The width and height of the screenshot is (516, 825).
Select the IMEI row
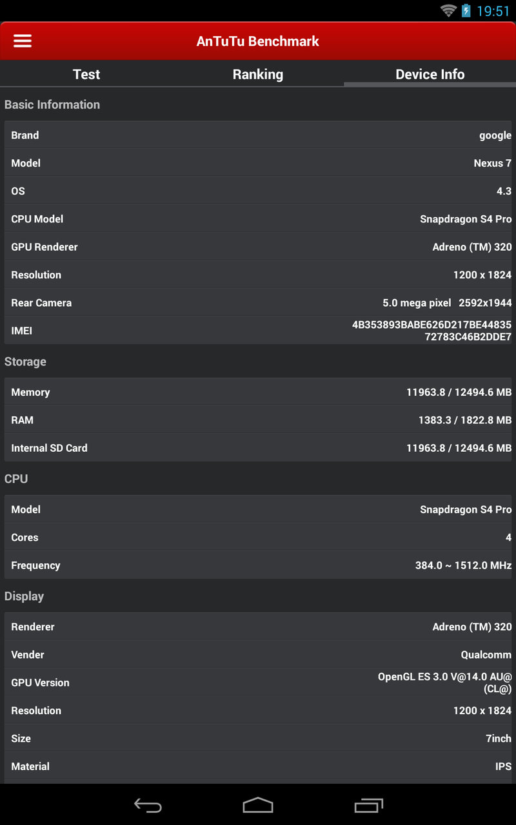pos(258,331)
